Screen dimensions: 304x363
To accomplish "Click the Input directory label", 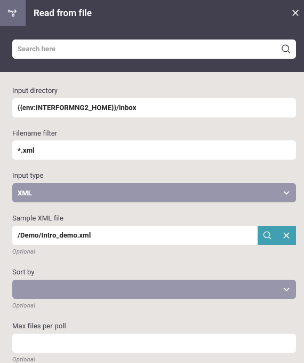I will point(35,91).
